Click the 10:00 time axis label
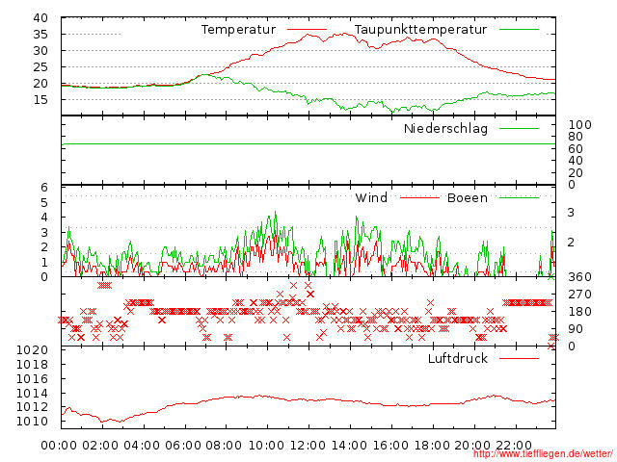This screenshot has width=617, height=462. coord(266,446)
